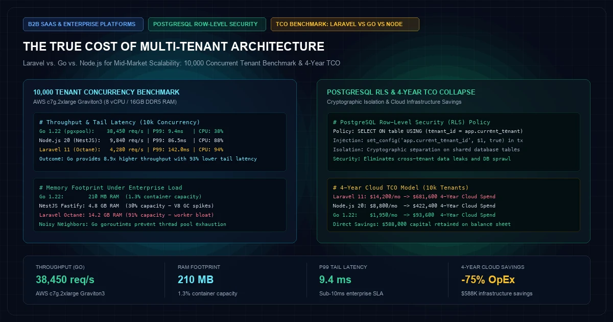Image resolution: width=613 pixels, height=322 pixels.
Task: Click the 'Outcome: Go provides 8.9x higher throughput' line
Action: [148, 159]
